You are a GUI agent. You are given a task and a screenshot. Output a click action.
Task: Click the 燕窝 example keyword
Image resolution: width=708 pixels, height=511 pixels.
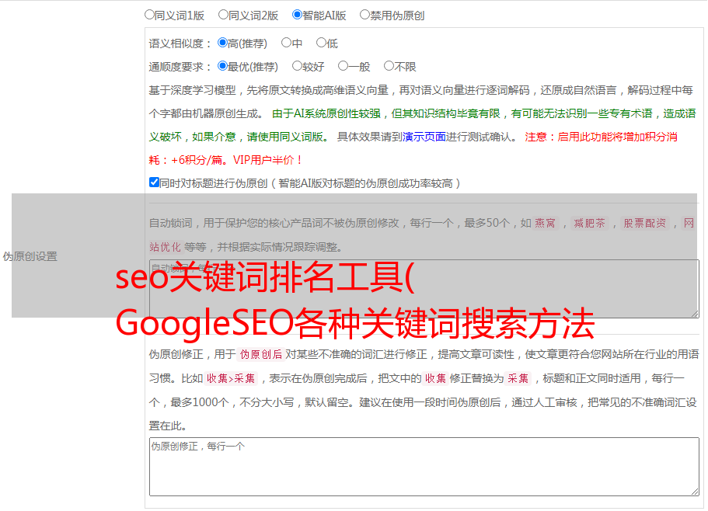(x=545, y=223)
